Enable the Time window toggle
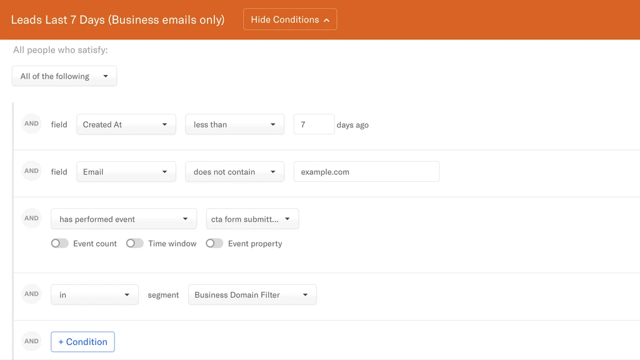640x360 pixels. [x=135, y=244]
